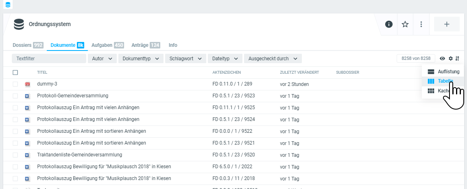Click the info circle icon in header
The height and width of the screenshot is (189, 467).
388,24
